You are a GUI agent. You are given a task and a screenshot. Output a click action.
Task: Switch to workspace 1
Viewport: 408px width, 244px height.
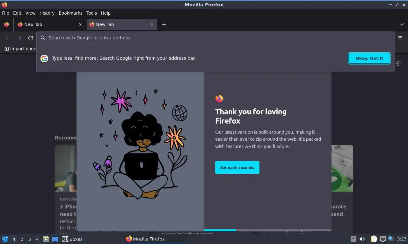point(14,239)
